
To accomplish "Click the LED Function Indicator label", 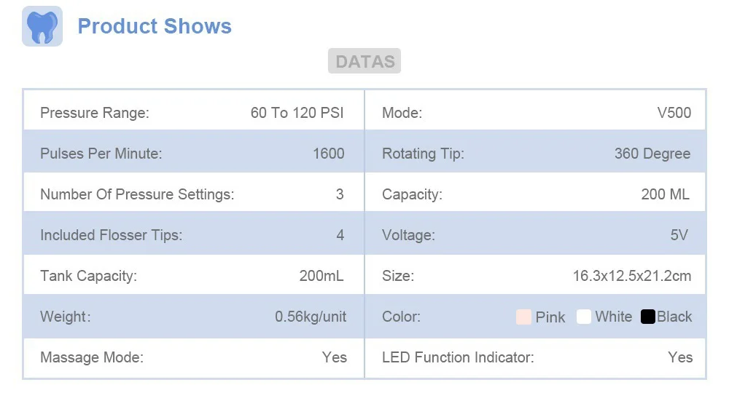I will point(458,357).
